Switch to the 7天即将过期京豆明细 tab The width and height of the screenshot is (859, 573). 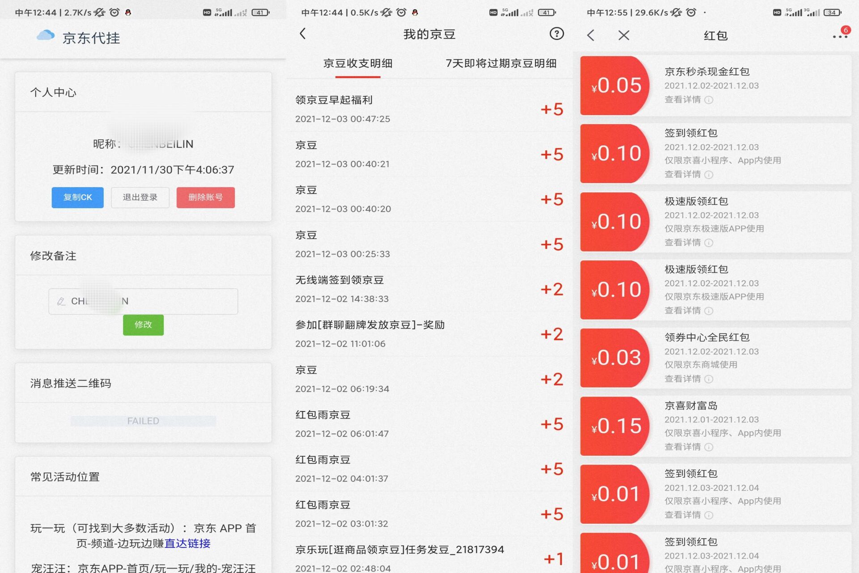(501, 64)
